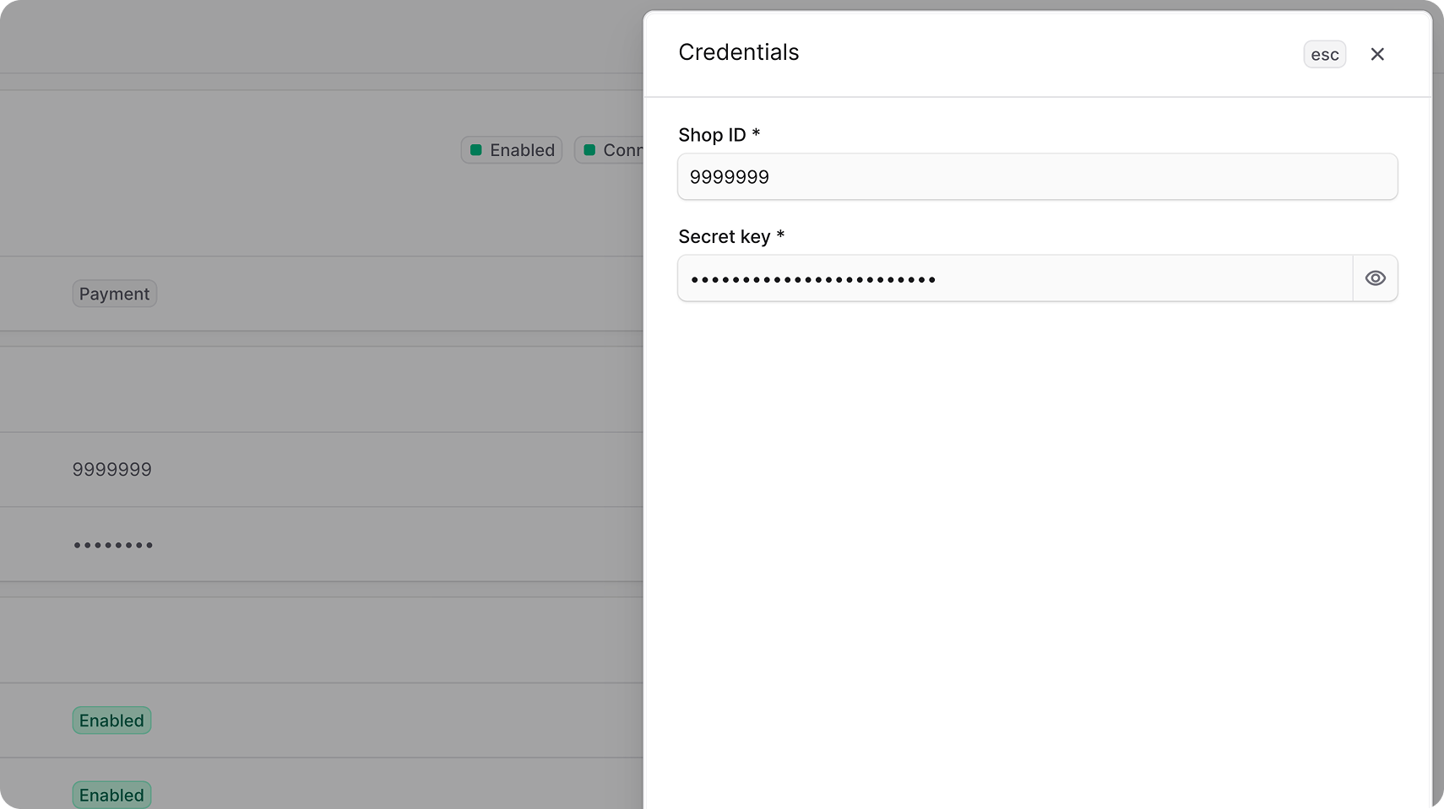Focus the masked Secret key field

tap(1016, 278)
